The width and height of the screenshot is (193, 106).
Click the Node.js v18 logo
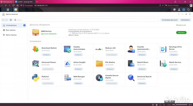coord(99,49)
